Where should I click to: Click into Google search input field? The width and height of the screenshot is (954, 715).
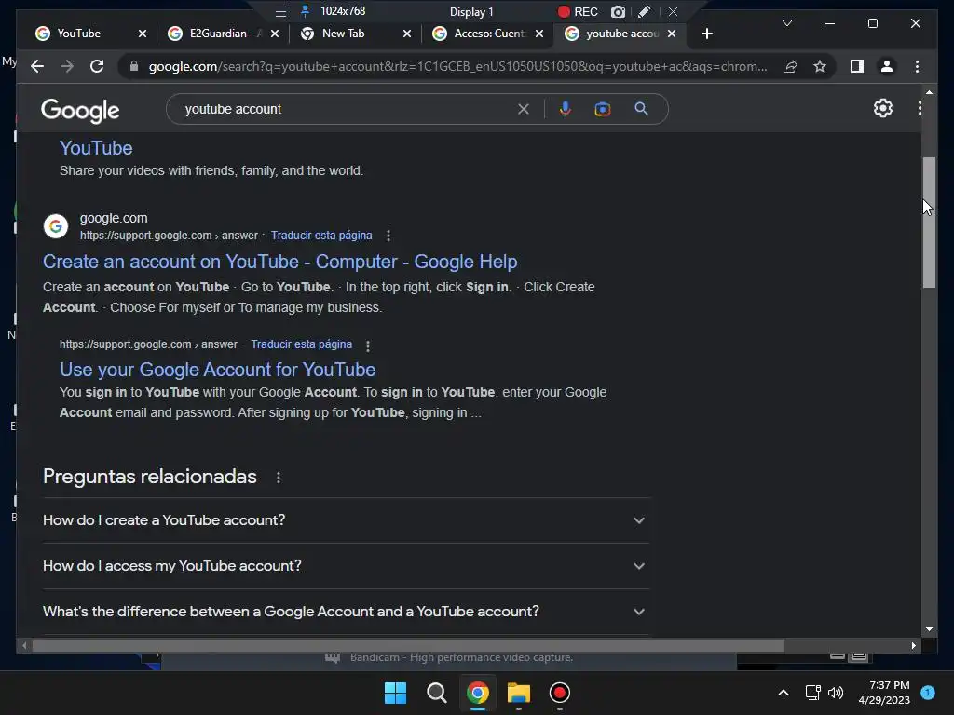(x=347, y=109)
